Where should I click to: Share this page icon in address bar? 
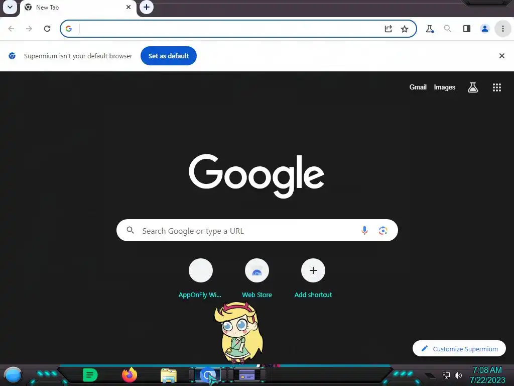pos(388,29)
